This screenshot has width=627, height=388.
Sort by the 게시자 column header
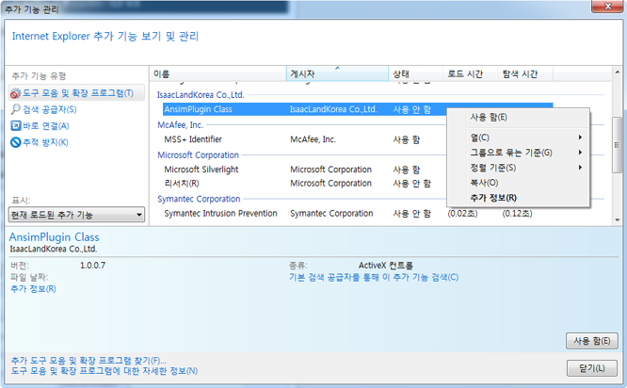(x=337, y=74)
